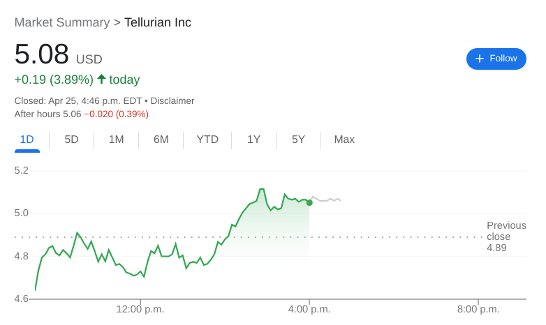Select the Max time range
The image size is (546, 325).
click(344, 139)
